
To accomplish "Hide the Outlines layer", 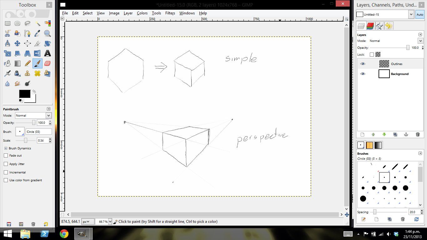I will [363, 64].
